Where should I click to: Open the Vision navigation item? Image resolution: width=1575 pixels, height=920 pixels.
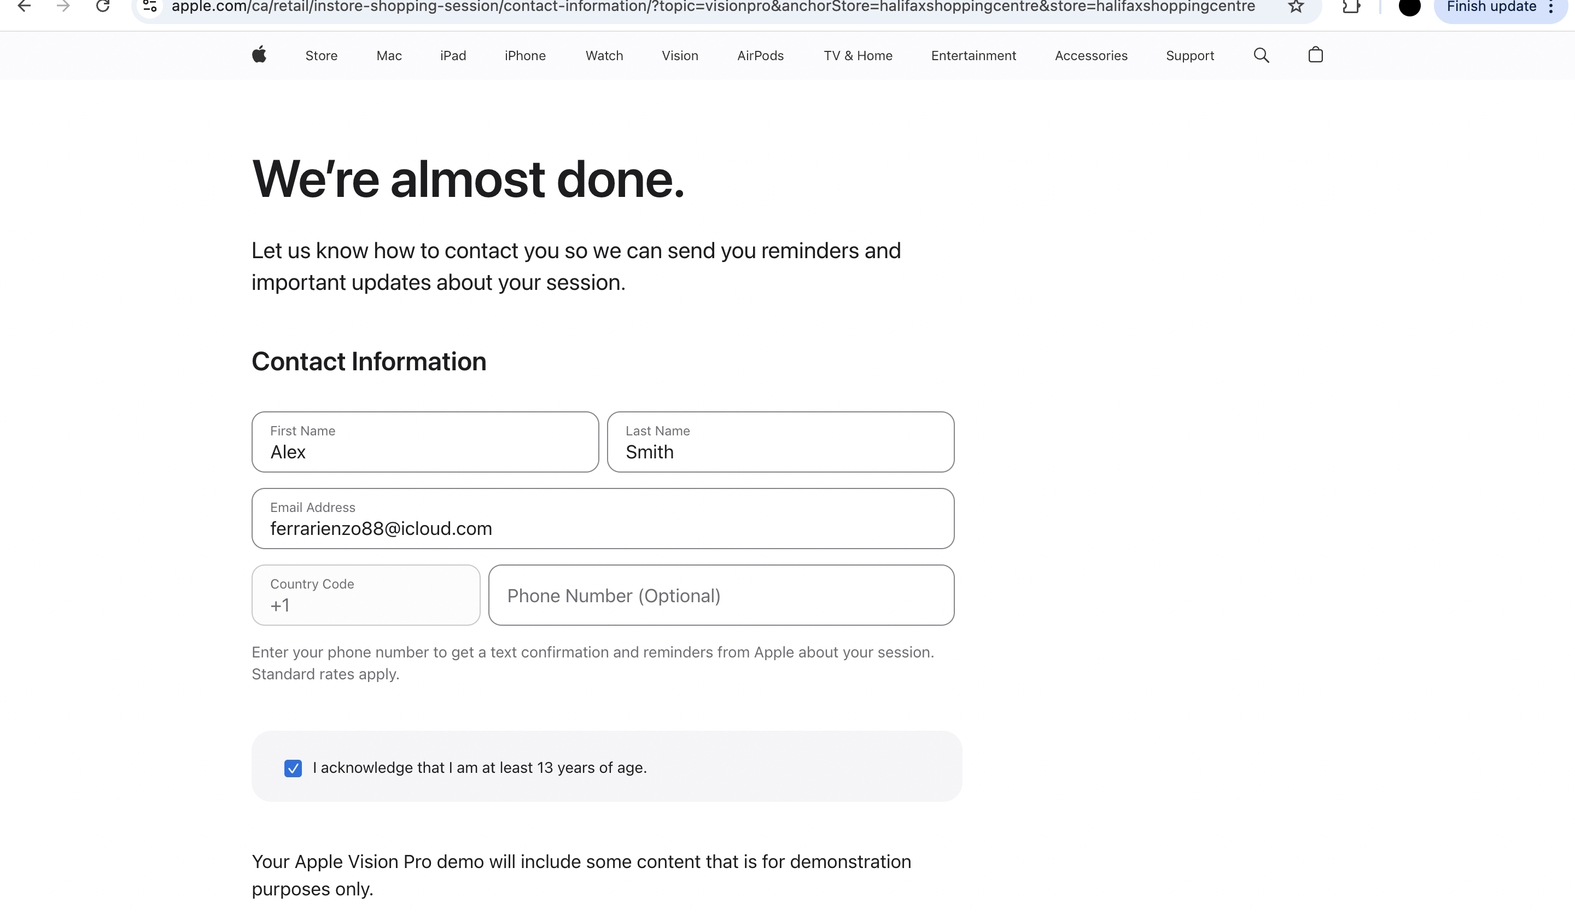click(x=679, y=56)
